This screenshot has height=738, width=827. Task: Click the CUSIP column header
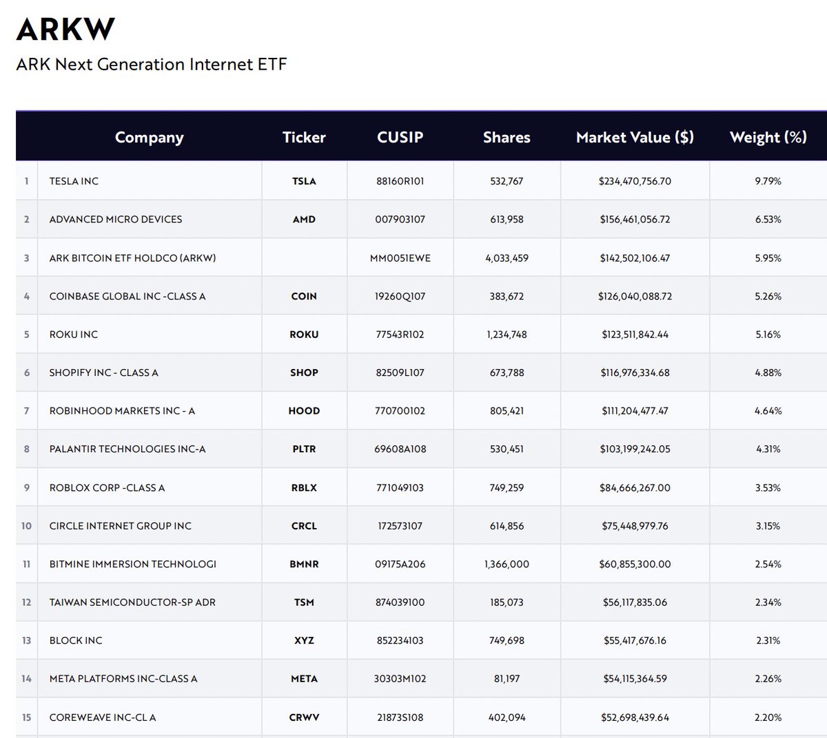coord(400,137)
